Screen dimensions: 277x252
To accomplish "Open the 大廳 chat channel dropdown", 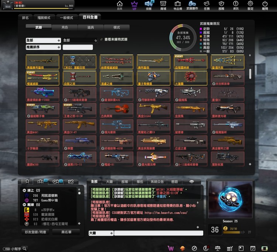I will coord(100,233).
